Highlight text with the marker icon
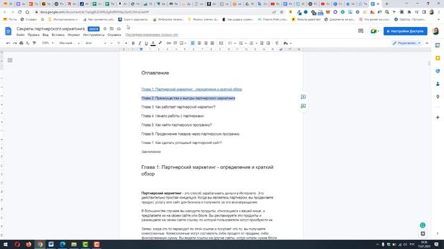 pyautogui.click(x=160, y=43)
